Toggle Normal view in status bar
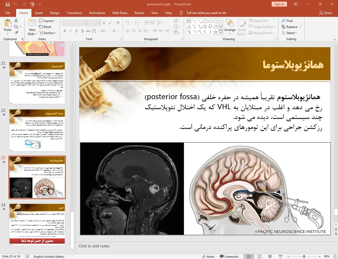This screenshot has width=338, height=259. click(249, 256)
